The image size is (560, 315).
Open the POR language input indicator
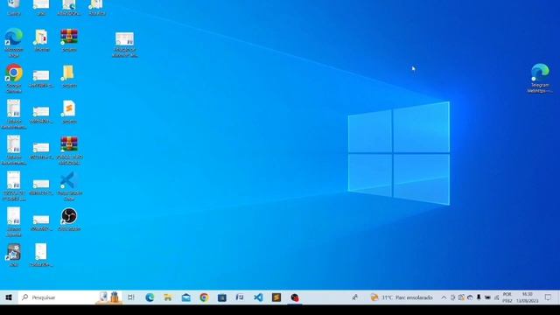click(x=507, y=297)
